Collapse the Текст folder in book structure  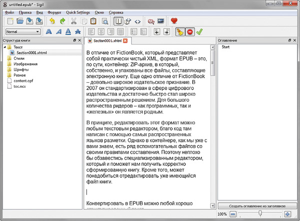click(x=5, y=47)
